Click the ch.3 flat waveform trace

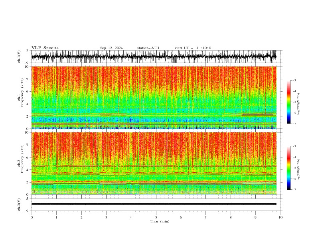154,204
